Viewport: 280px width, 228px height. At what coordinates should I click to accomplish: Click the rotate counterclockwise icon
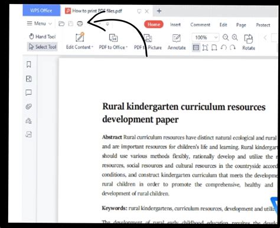point(223,47)
